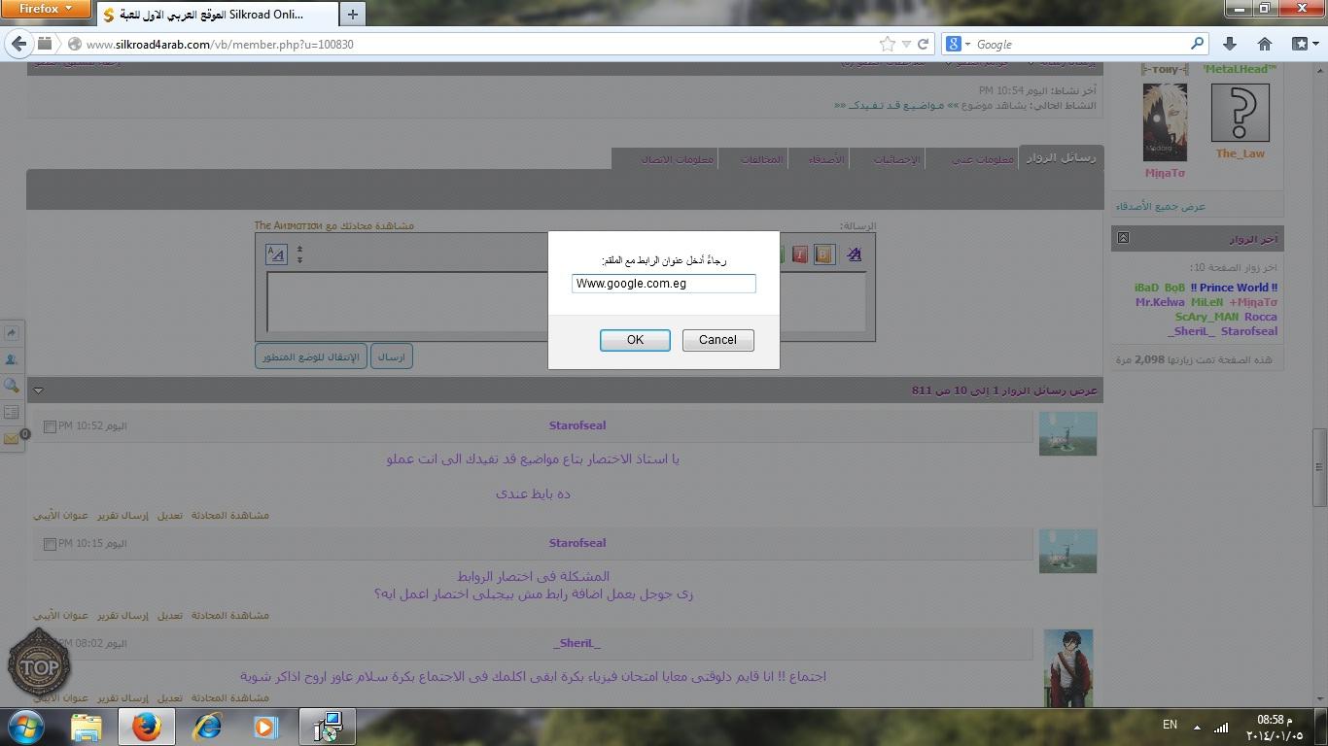Click the page vertical scrollbar thumb
This screenshot has height=746, width=1328.
(x=1319, y=468)
